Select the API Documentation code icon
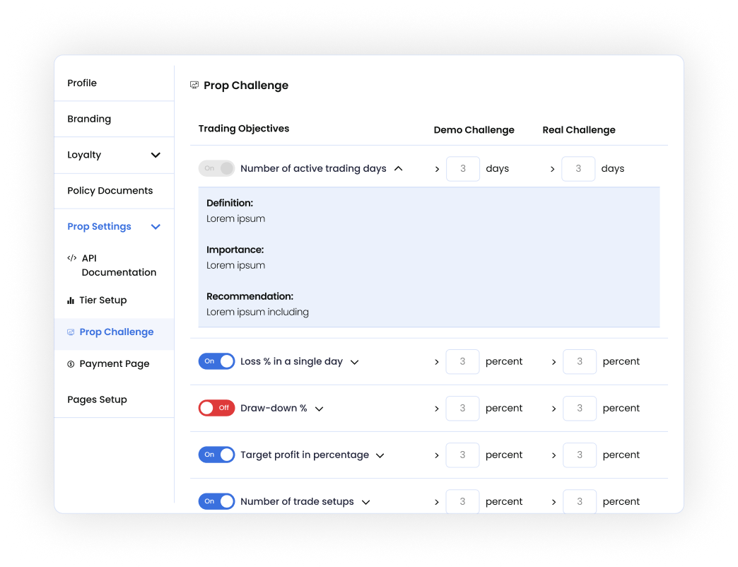Image resolution: width=738 pixels, height=567 pixels. (73, 258)
